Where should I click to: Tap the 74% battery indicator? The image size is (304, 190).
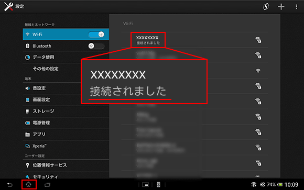(275, 185)
